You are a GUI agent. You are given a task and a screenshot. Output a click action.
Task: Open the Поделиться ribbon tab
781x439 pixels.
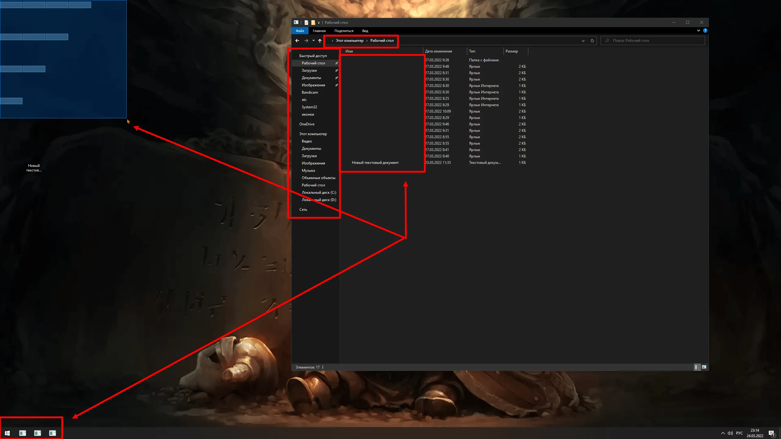344,31
